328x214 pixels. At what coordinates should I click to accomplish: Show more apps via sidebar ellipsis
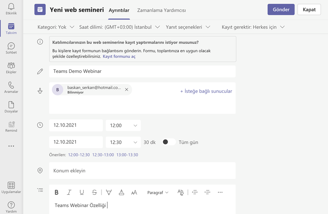(x=11, y=146)
